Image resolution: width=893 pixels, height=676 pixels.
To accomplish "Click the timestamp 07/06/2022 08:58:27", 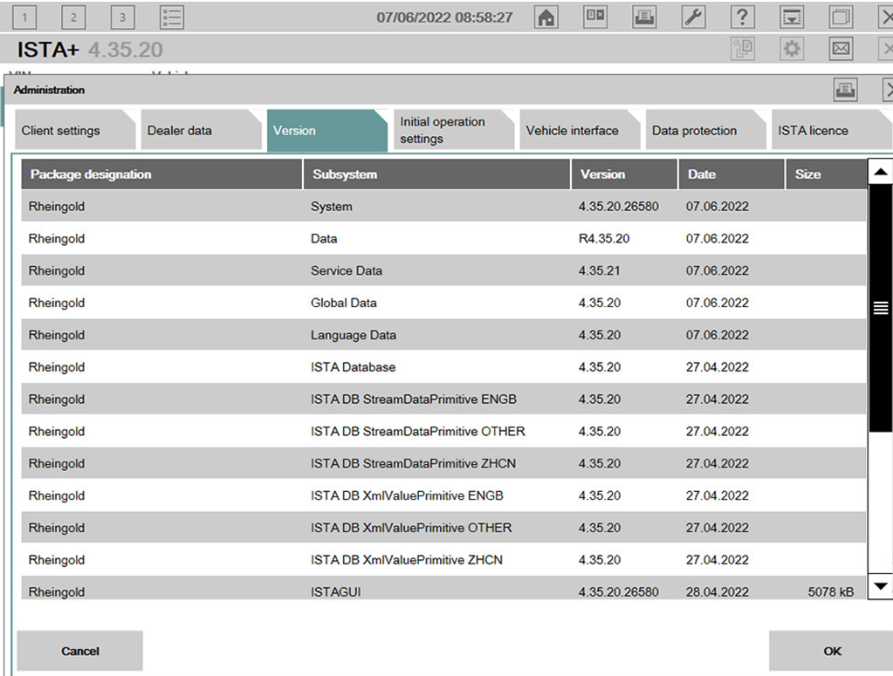I will 444,17.
